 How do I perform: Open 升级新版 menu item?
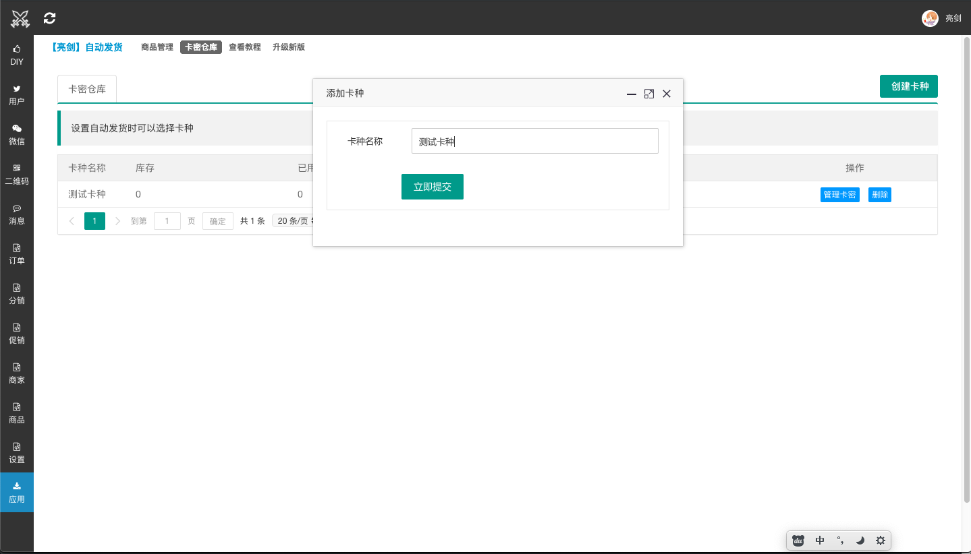[x=289, y=47]
